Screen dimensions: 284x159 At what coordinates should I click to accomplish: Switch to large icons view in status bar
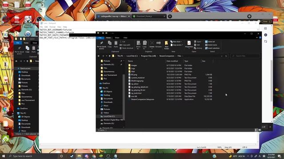(x=259, y=130)
